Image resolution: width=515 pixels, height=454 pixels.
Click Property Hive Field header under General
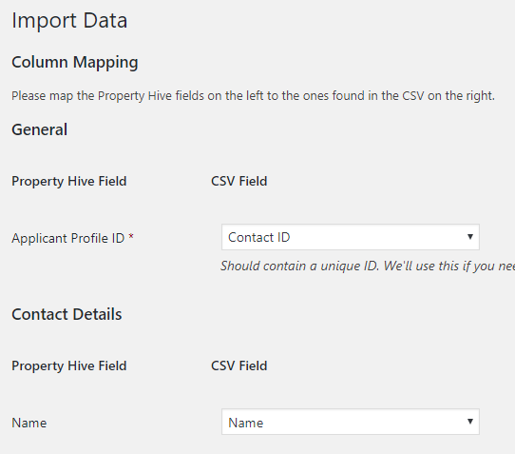69,181
